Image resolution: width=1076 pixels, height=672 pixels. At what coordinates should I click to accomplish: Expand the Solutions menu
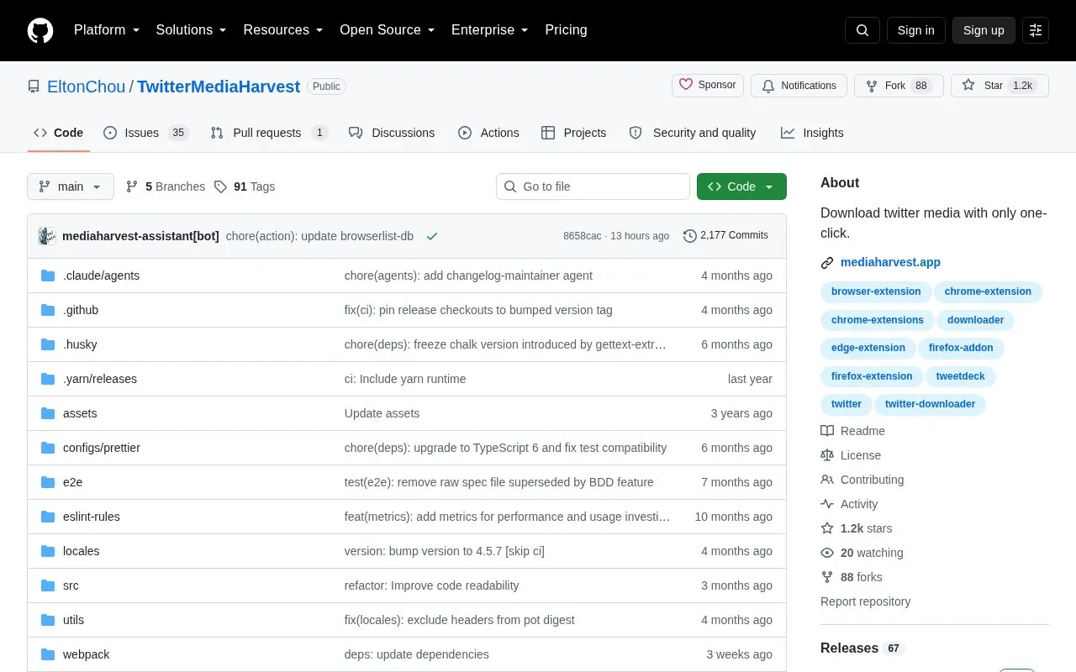coord(192,30)
